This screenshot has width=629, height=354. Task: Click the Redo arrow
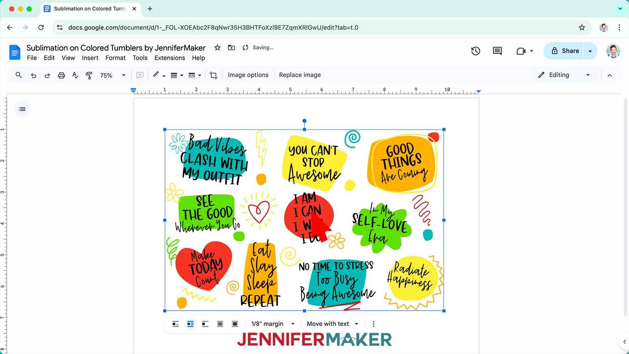pos(47,75)
